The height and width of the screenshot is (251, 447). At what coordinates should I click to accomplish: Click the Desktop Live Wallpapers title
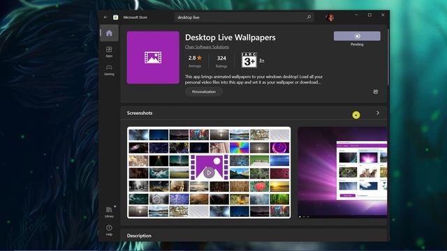click(230, 38)
